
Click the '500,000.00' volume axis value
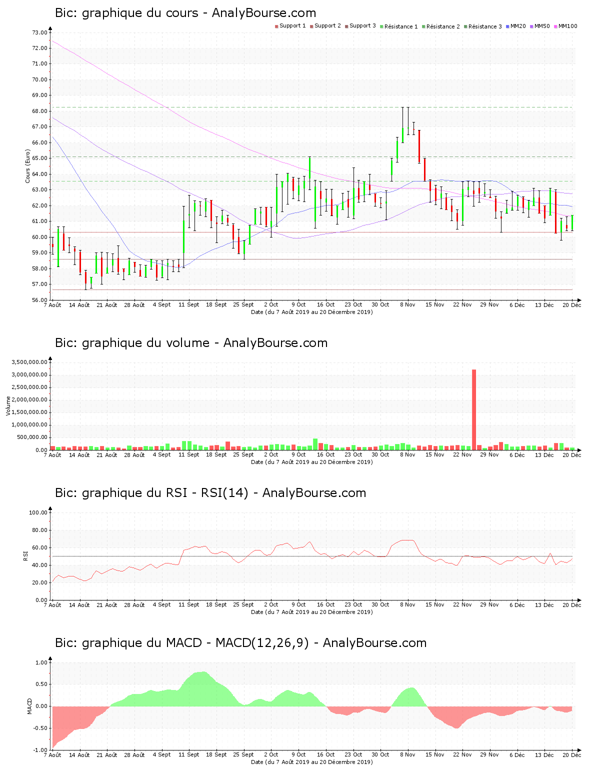33,437
